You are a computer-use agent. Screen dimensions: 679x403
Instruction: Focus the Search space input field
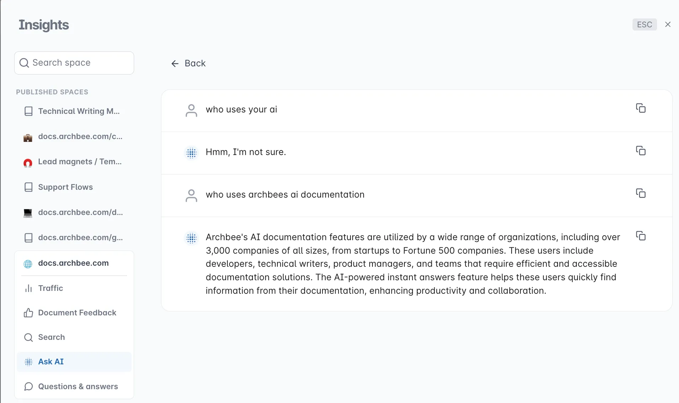point(74,63)
